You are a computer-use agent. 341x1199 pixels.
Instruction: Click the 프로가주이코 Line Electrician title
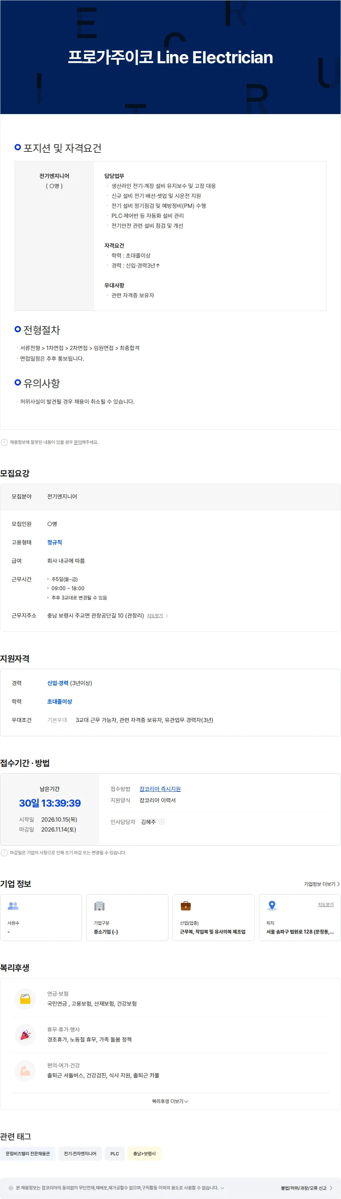tap(170, 57)
